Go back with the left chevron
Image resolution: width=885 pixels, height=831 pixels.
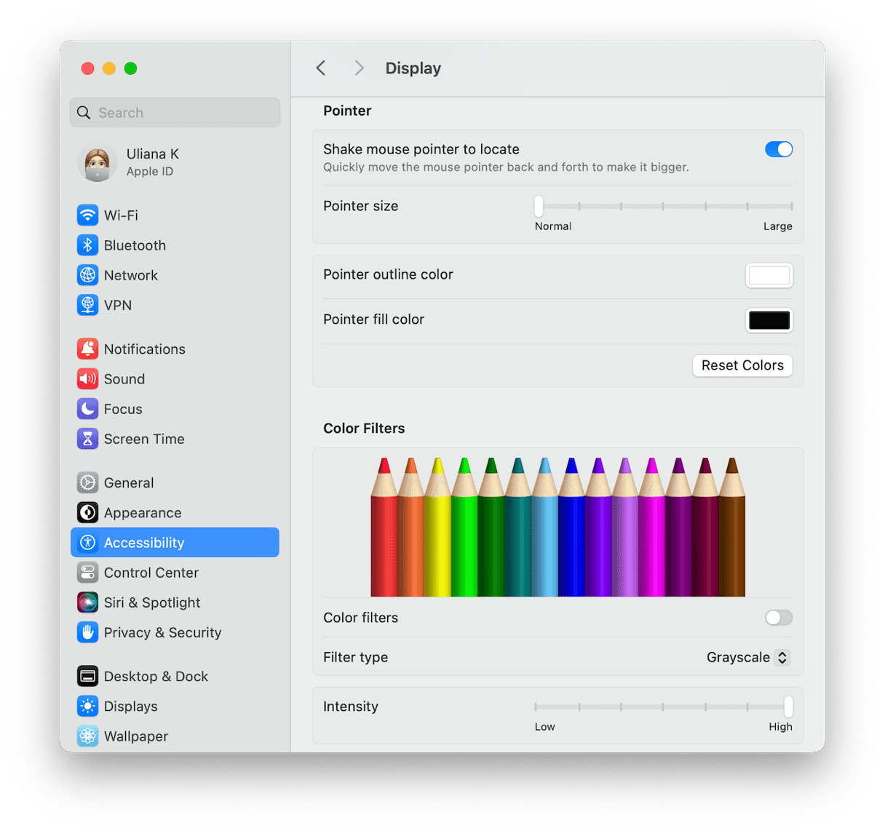321,68
